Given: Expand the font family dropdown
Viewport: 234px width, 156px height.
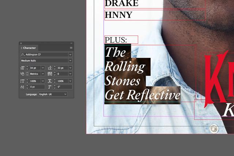Looking at the screenshot, I should tap(70, 55).
